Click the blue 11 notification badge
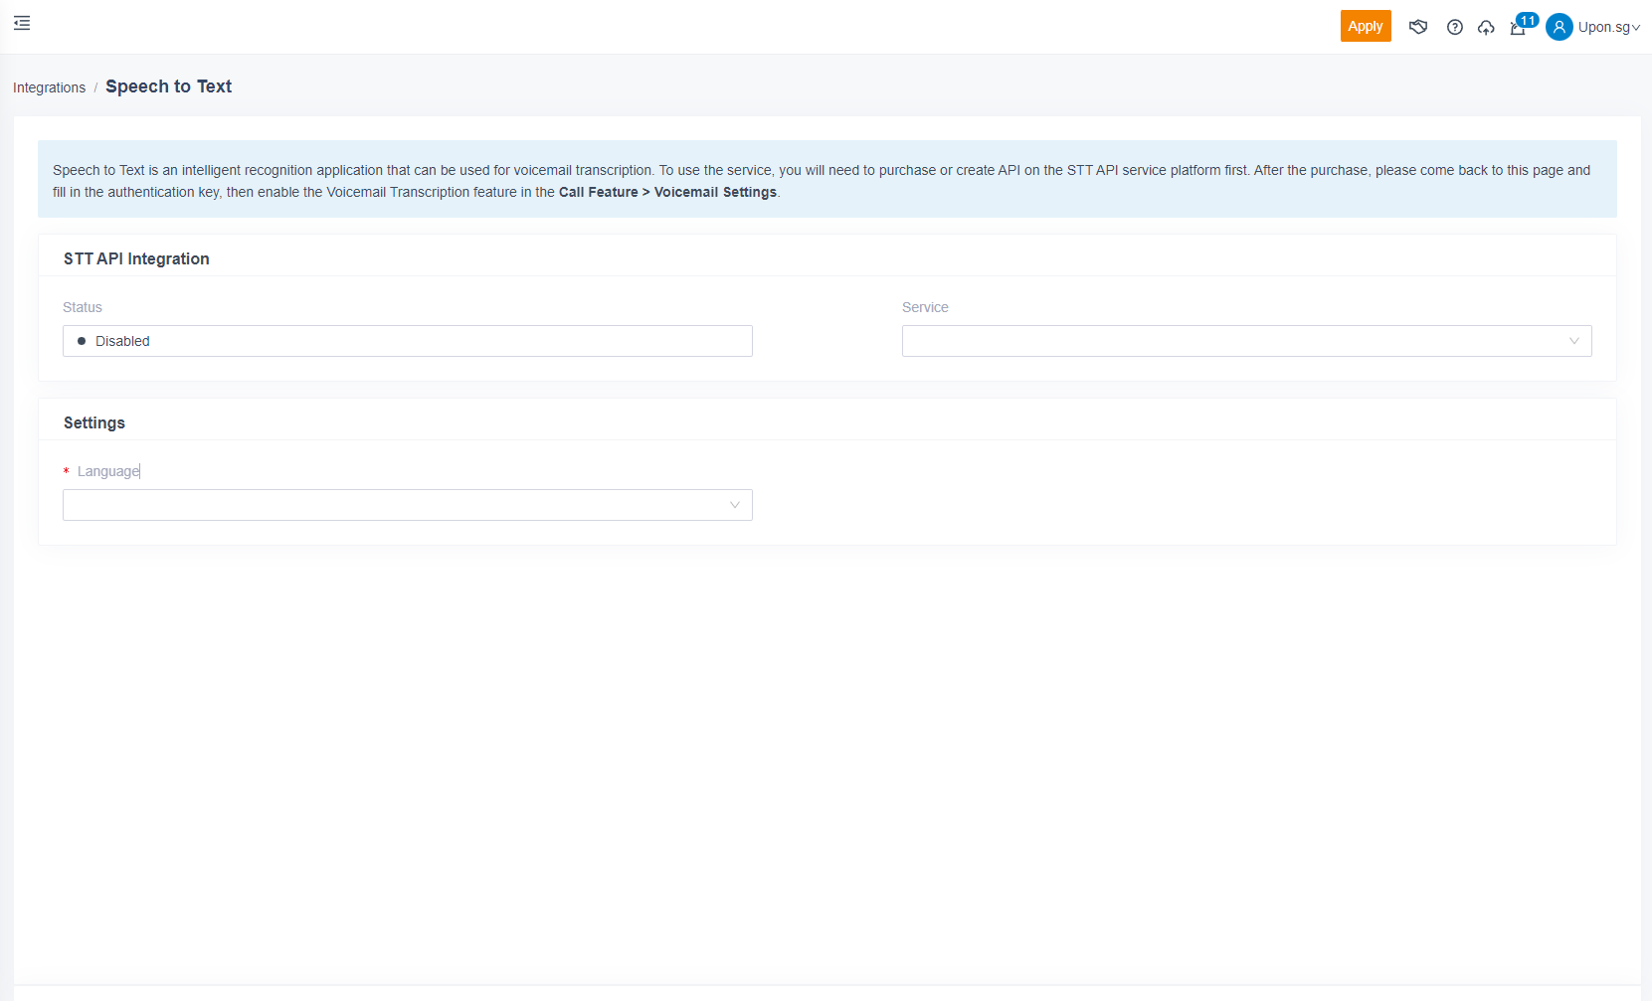The width and height of the screenshot is (1652, 1001). tap(1528, 20)
